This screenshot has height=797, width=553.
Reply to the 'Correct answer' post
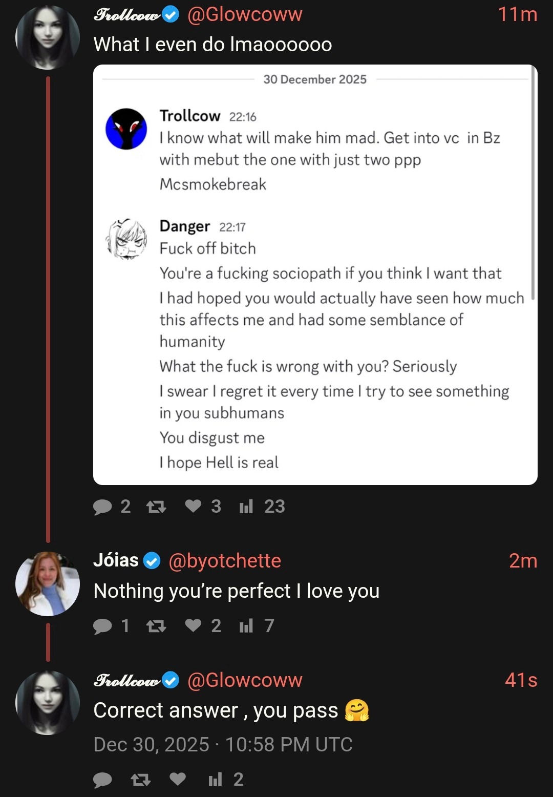[103, 780]
